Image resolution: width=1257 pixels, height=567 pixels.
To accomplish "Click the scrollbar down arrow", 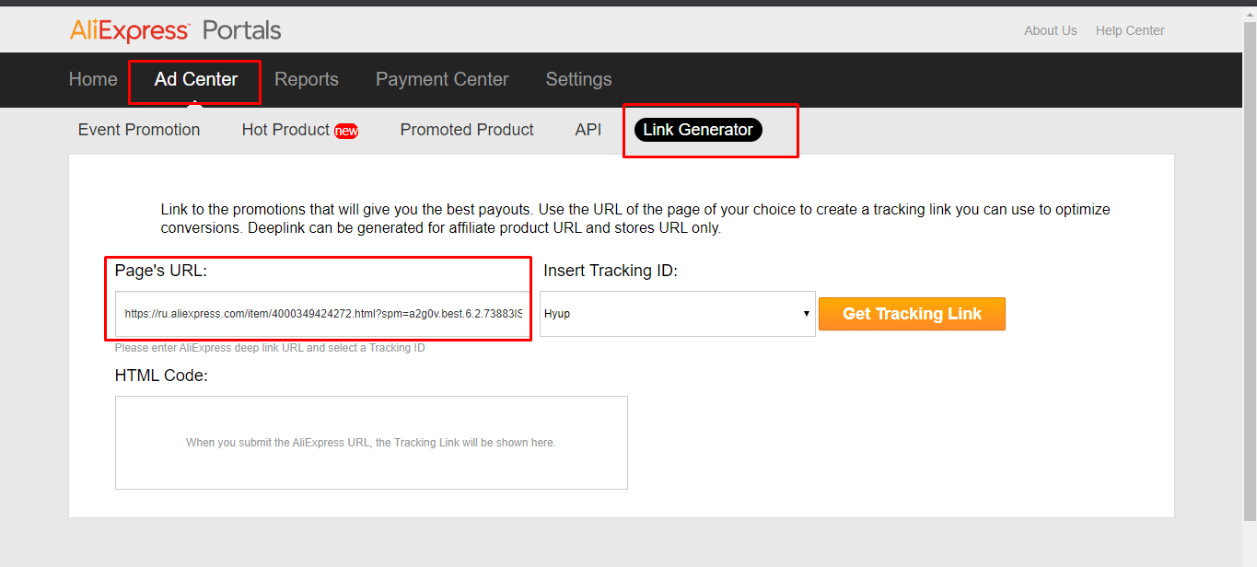I will (1250, 560).
